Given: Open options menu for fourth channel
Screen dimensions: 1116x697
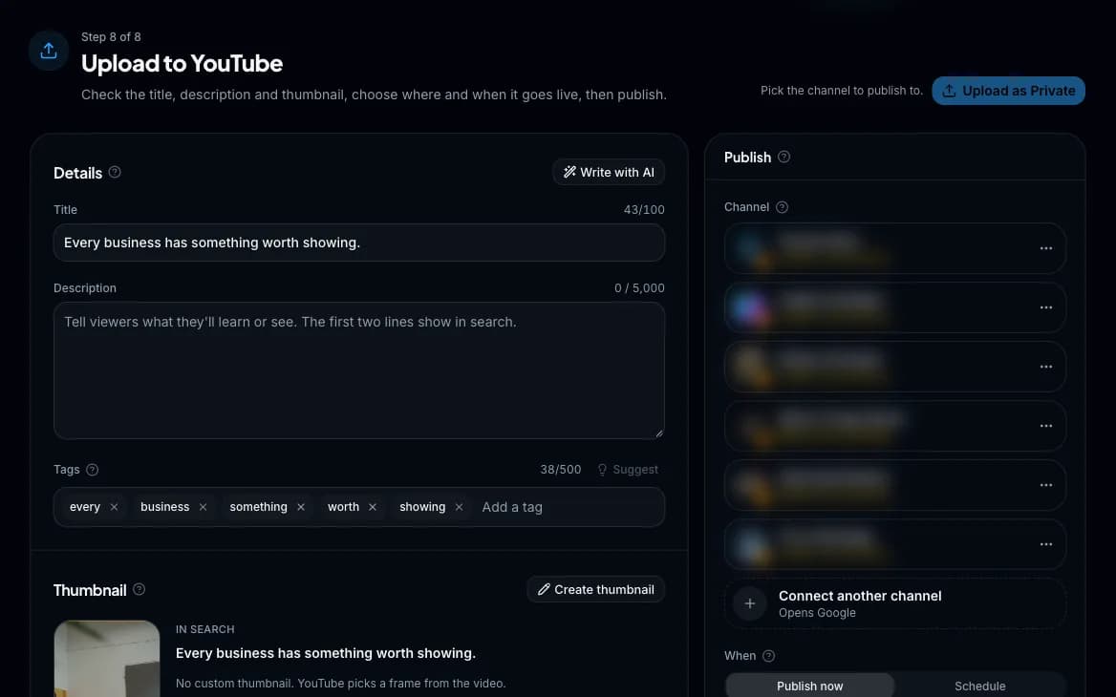Looking at the screenshot, I should pos(1045,425).
